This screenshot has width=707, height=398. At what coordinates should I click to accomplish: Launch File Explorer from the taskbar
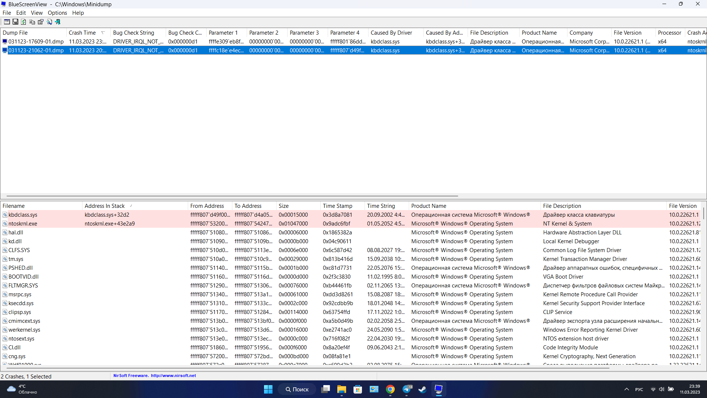tap(342, 389)
